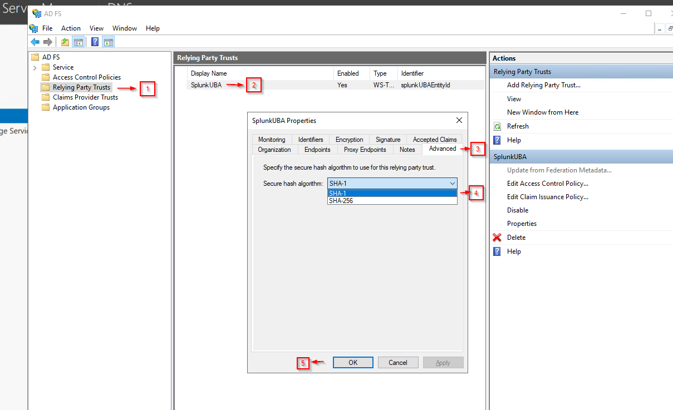
Task: Click the forward navigation arrow icon
Action: pos(48,41)
